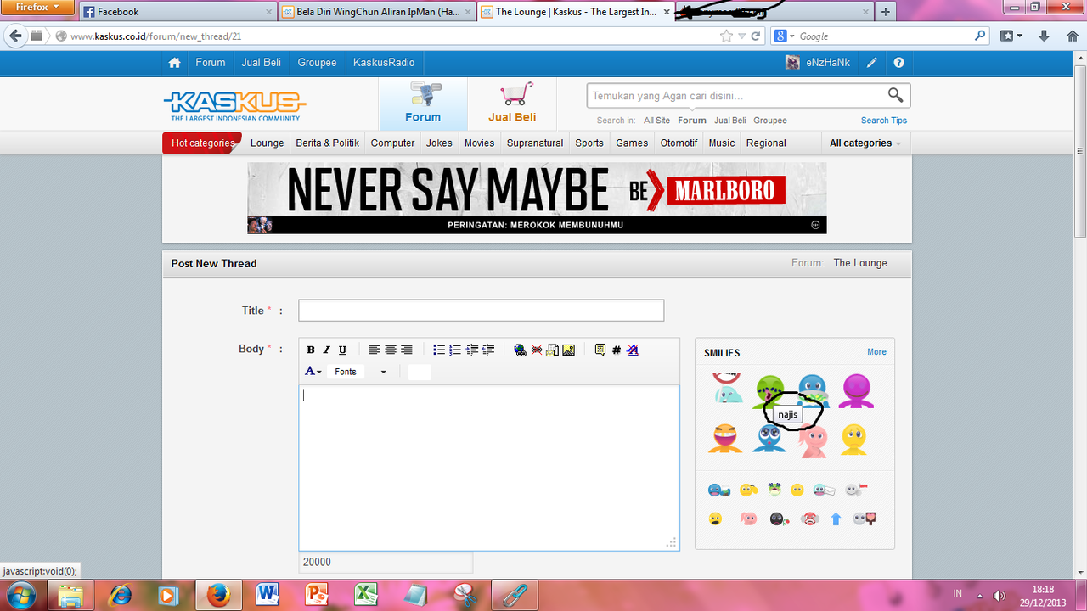The width and height of the screenshot is (1087, 611).
Task: Open the large Jual Beli cart tab
Action: tap(512, 104)
